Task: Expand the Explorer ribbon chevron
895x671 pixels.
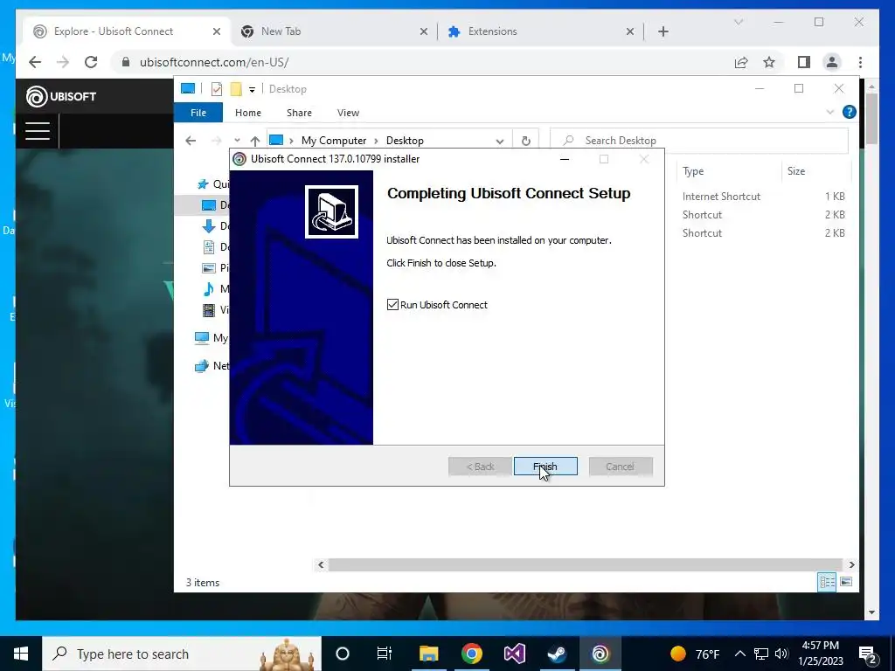Action: [830, 112]
